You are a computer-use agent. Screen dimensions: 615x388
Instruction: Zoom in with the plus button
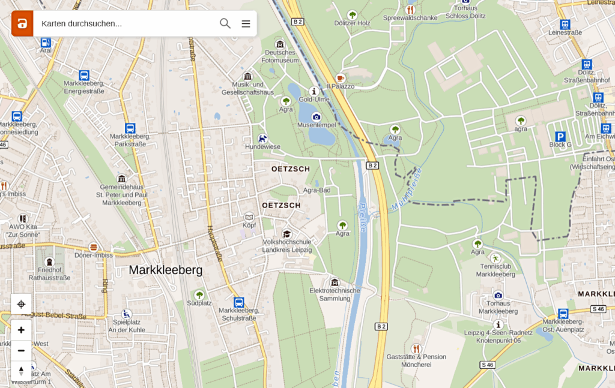pos(21,330)
